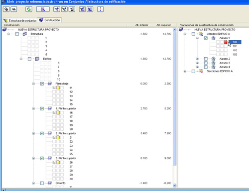Uncheck the 1. Planta superior checkbox
This screenshot has height=191, width=249.
coord(42,108)
